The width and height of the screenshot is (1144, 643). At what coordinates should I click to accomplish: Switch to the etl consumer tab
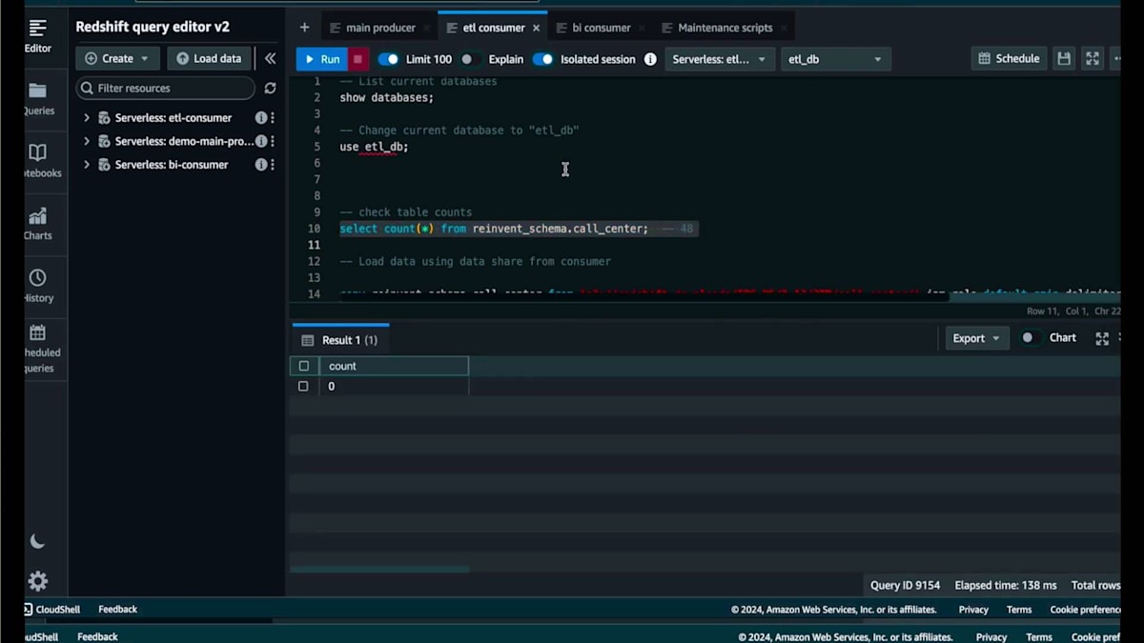pyautogui.click(x=493, y=28)
